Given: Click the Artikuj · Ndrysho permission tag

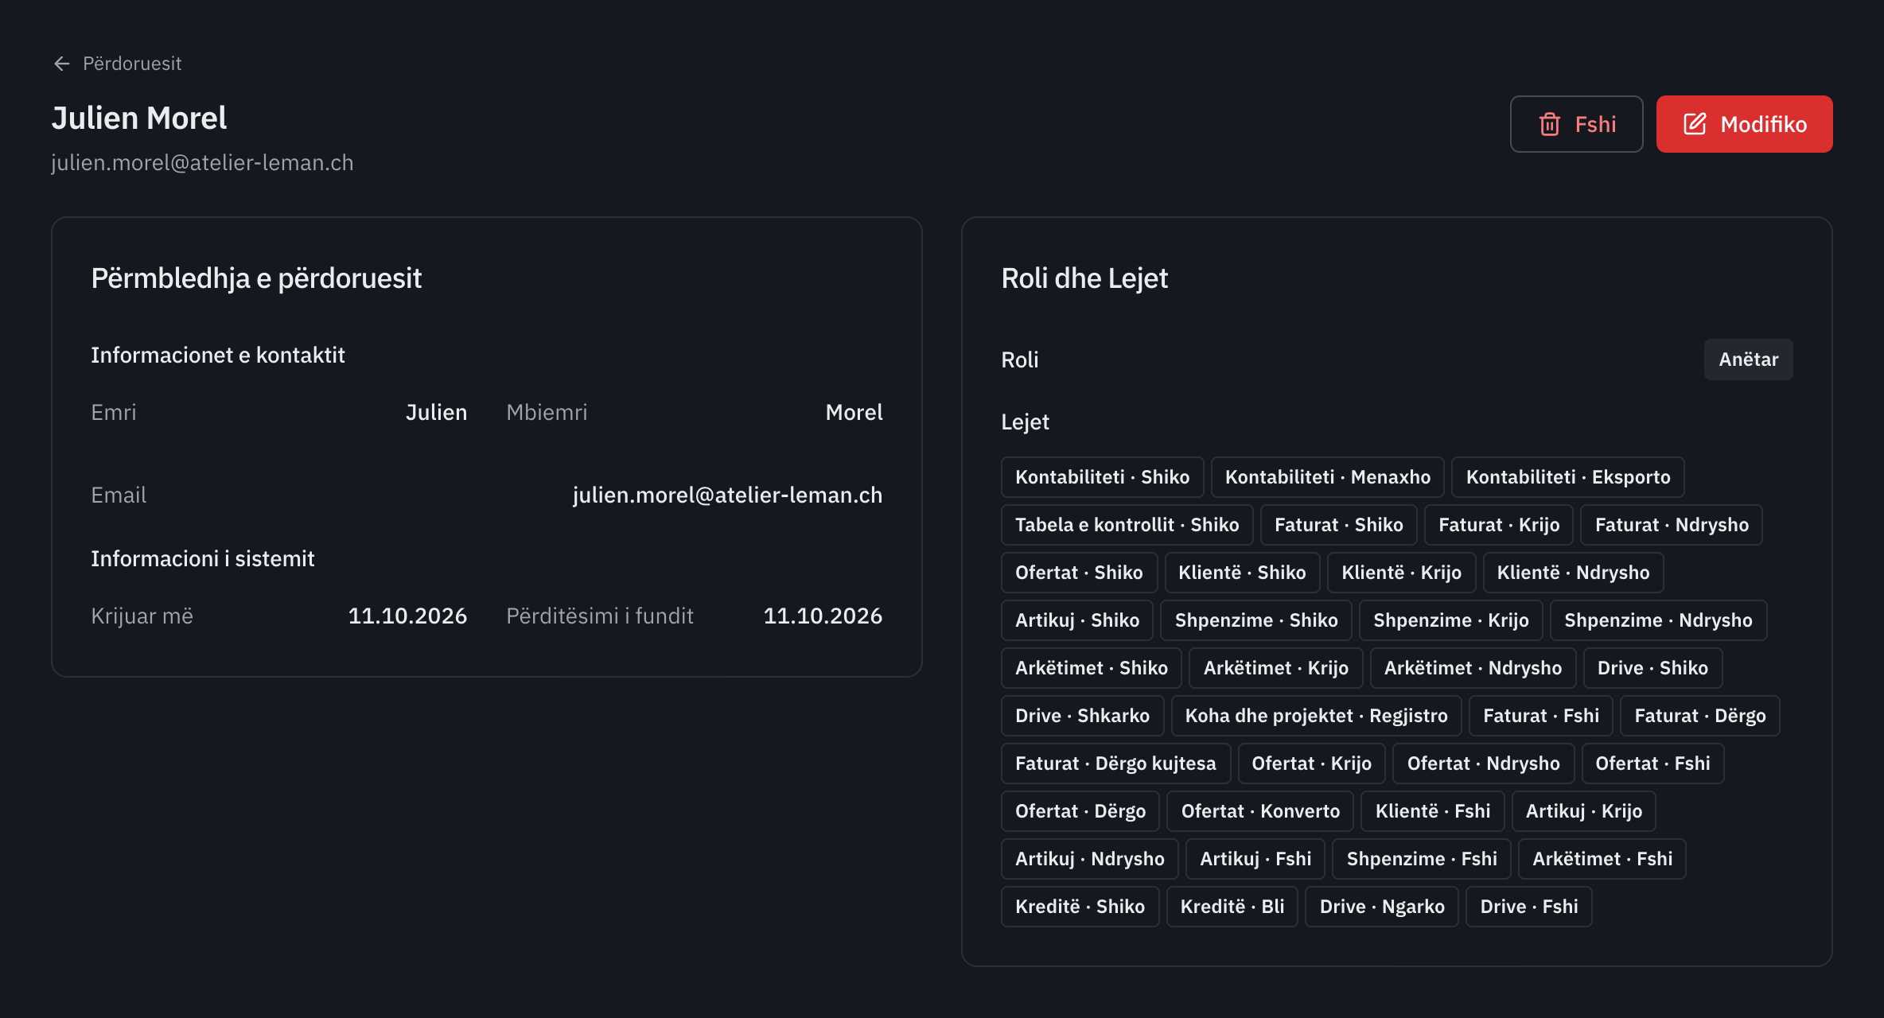Looking at the screenshot, I should [1089, 859].
